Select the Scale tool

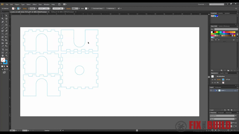point(6,34)
